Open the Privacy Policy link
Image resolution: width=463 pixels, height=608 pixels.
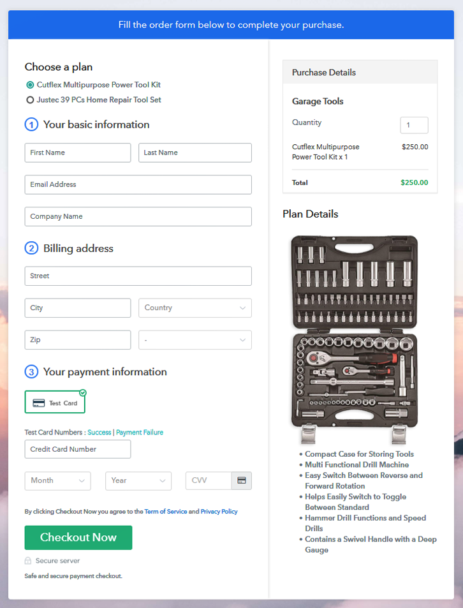point(219,512)
